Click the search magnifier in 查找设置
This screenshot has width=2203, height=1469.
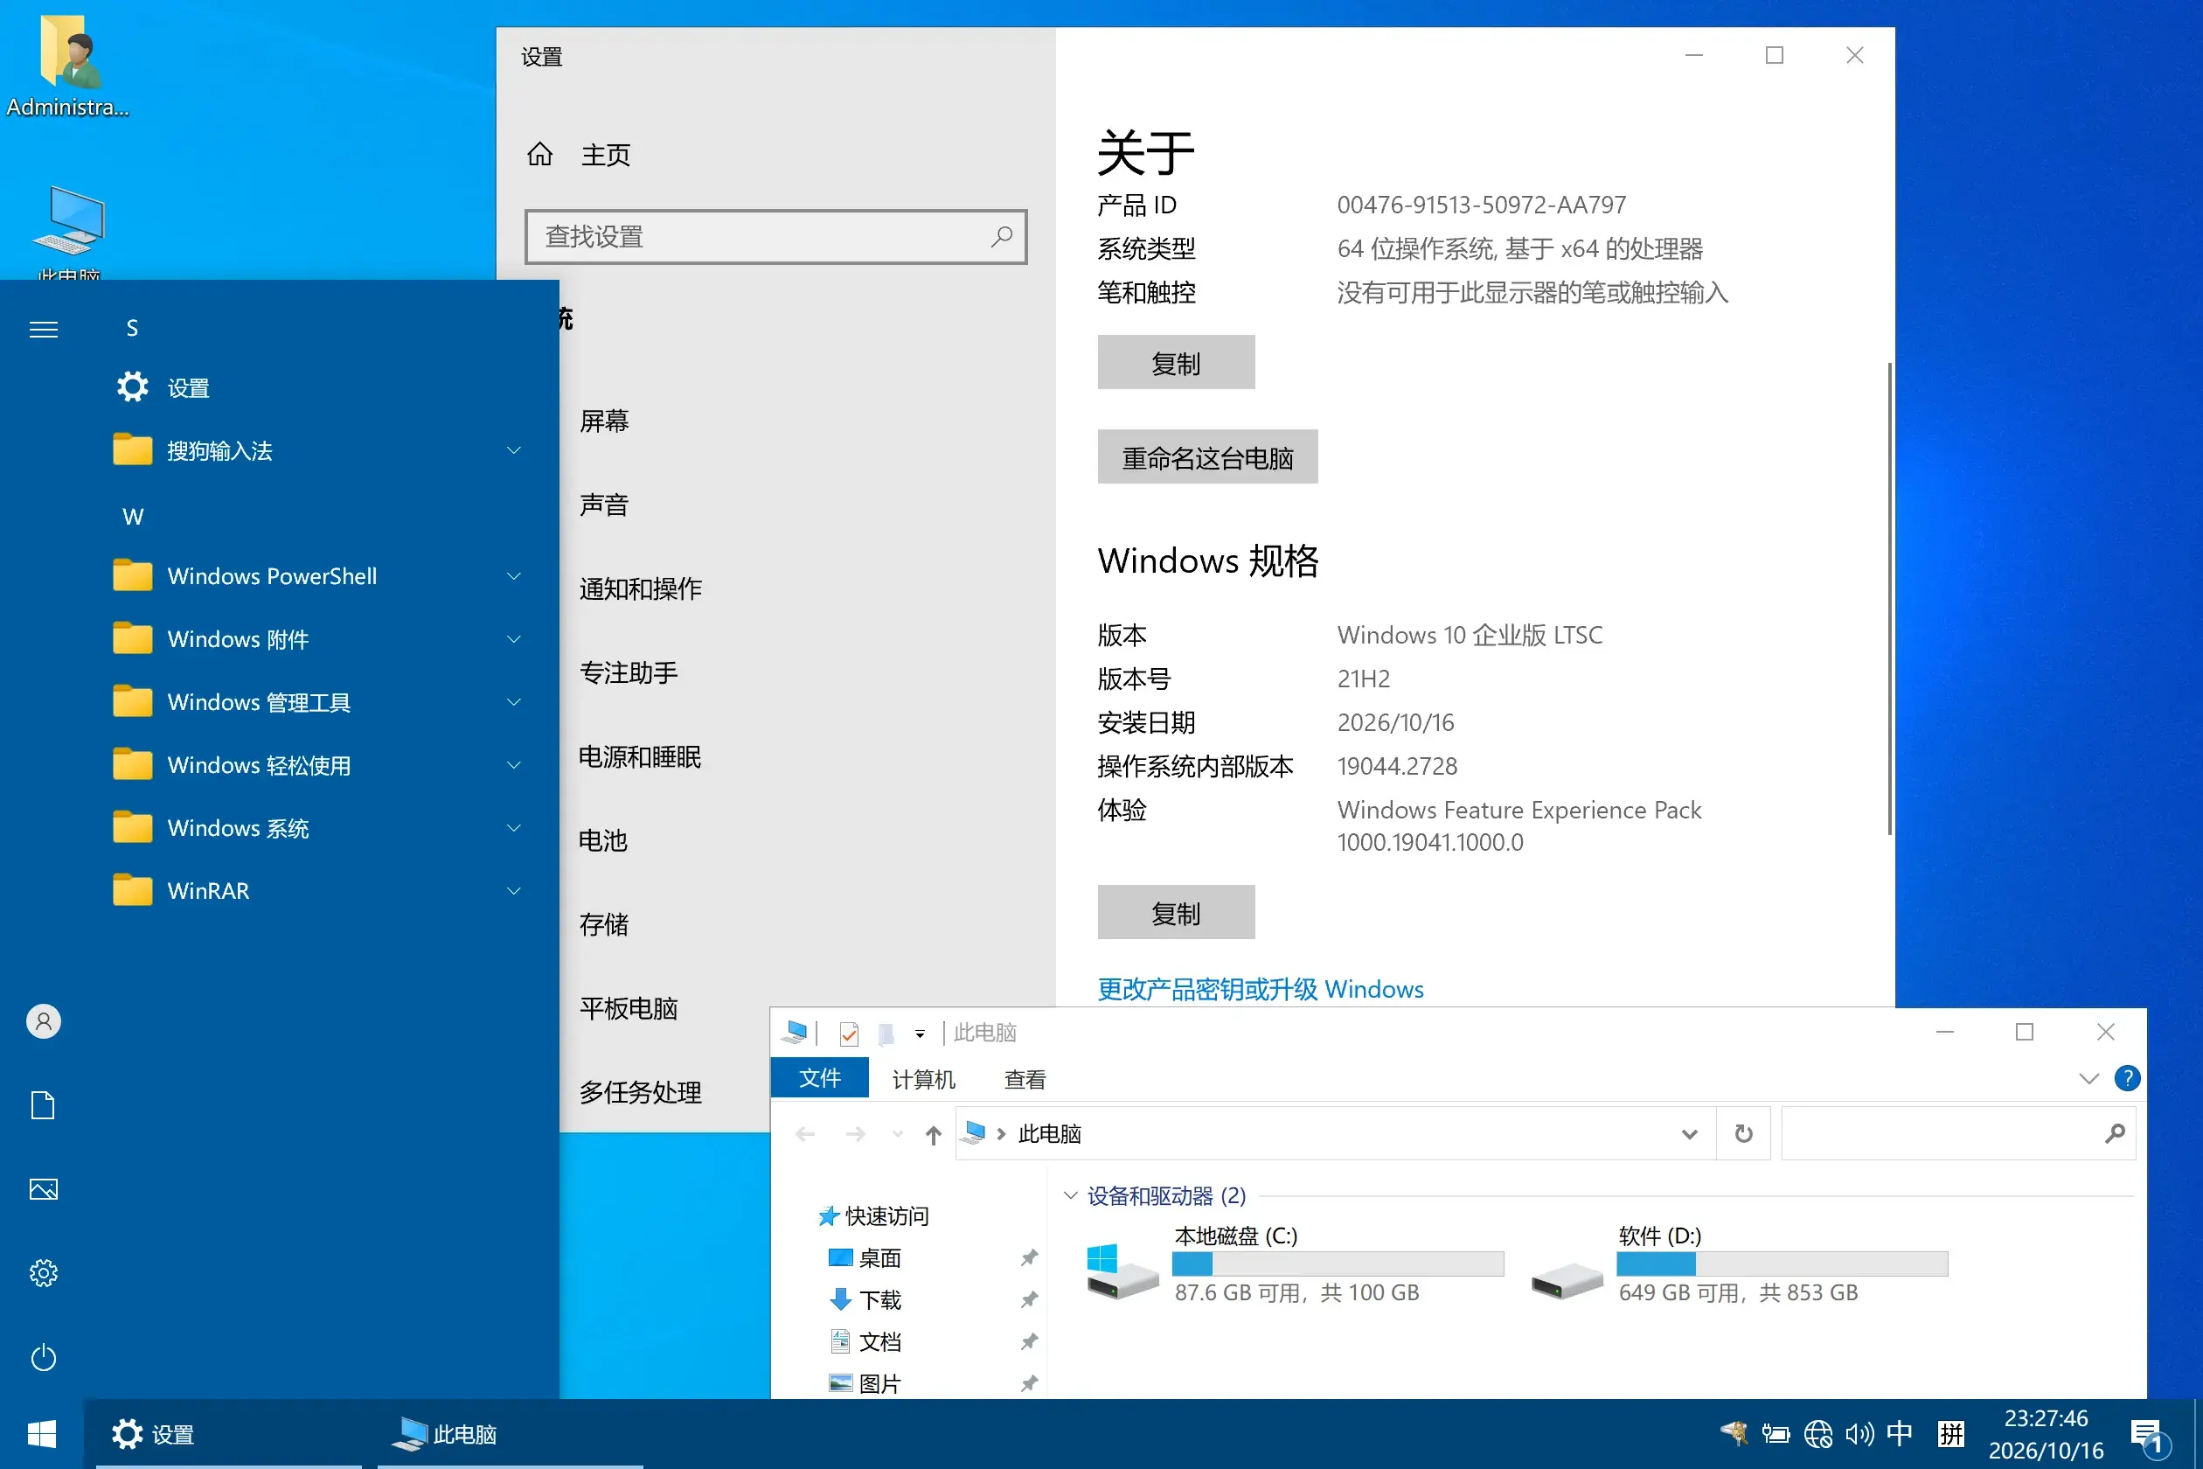click(1001, 236)
